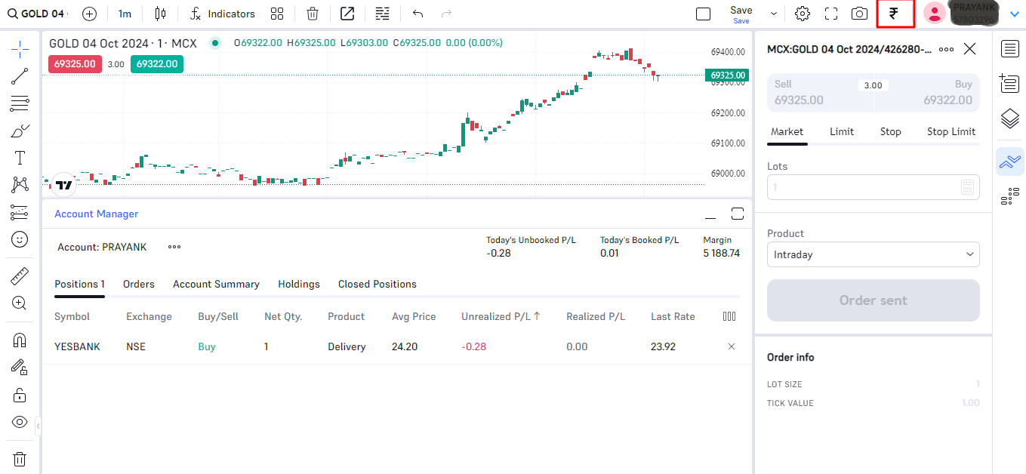1026x474 pixels.
Task: Close the YESBANK position
Action: [x=731, y=346]
